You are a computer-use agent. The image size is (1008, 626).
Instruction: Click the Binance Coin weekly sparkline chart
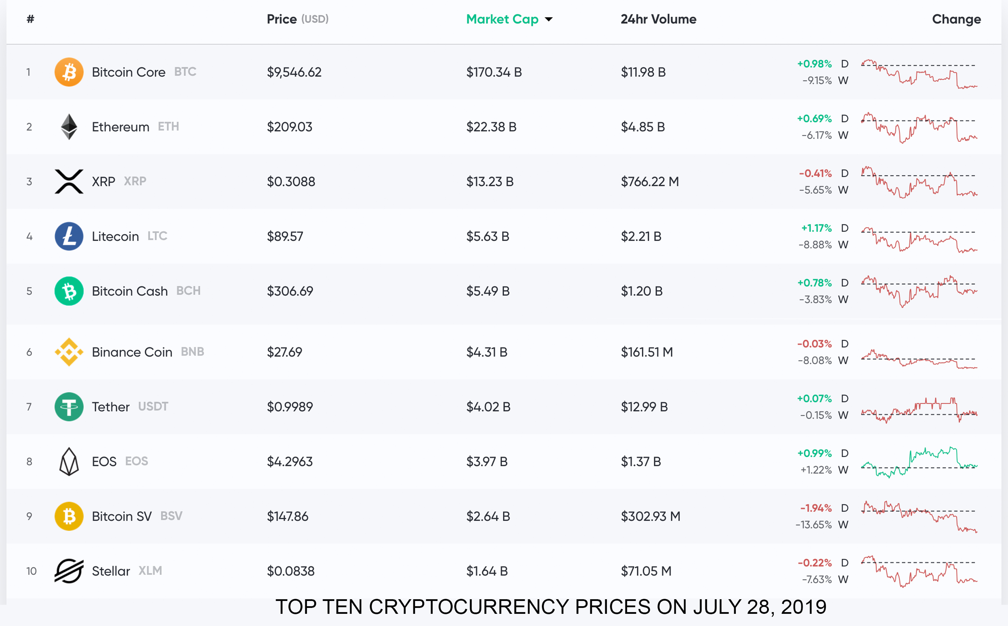(919, 359)
